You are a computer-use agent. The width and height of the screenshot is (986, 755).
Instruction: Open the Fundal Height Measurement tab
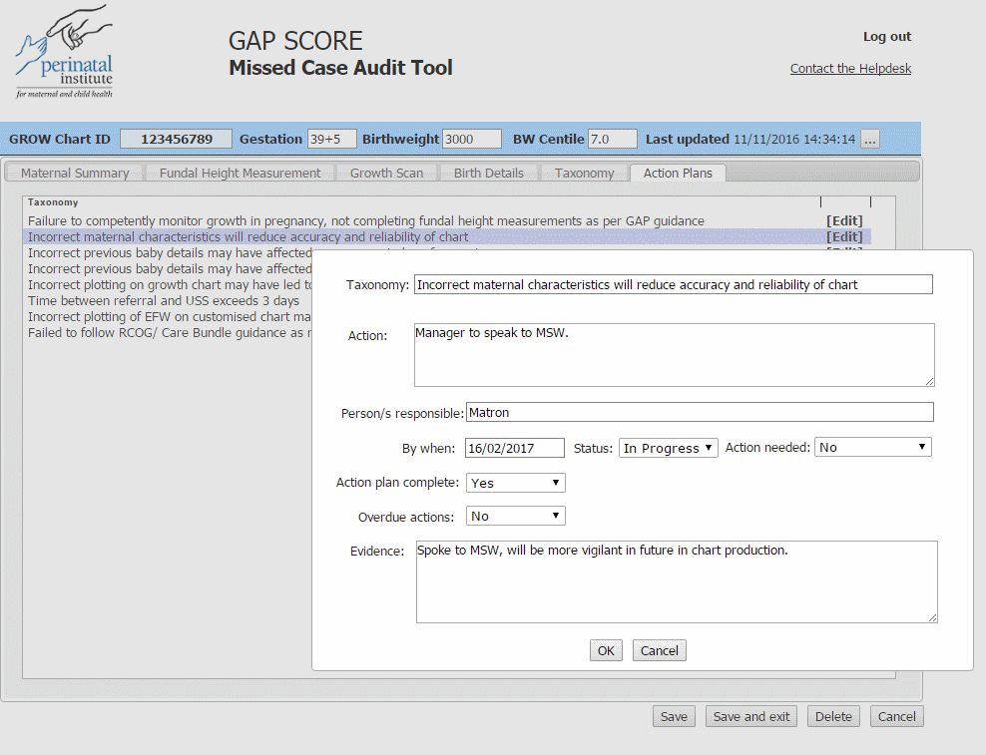(x=240, y=173)
